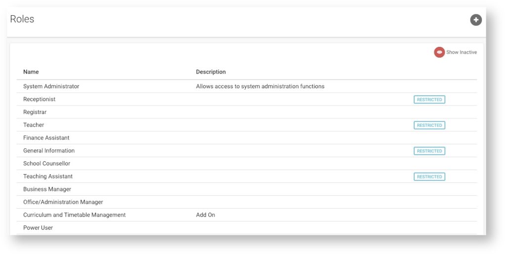Click the add role plus icon
Image resolution: width=506 pixels, height=255 pixels.
point(476,20)
